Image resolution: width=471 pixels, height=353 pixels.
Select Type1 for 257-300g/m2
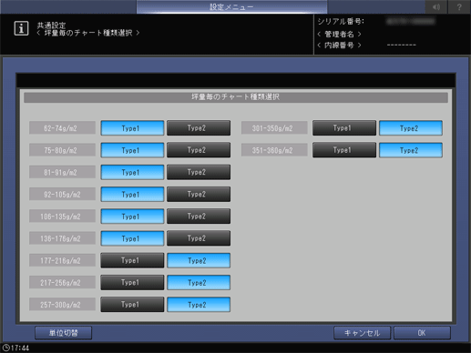click(132, 305)
